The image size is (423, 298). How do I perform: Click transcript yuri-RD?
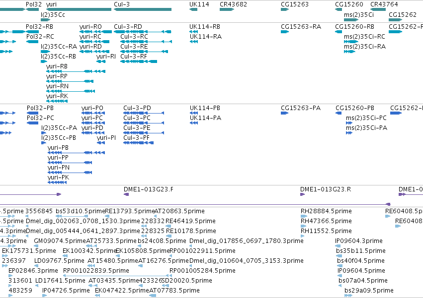(90, 47)
